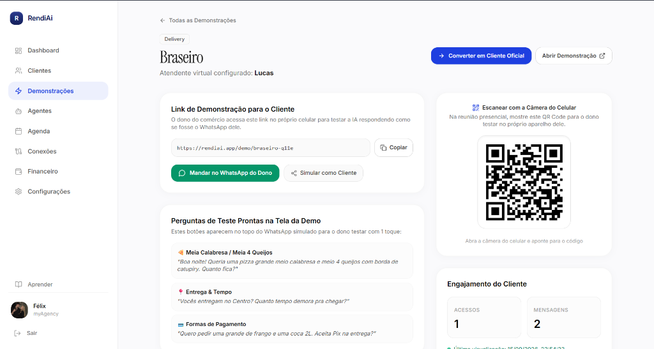Image resolution: width=654 pixels, height=349 pixels.
Task: Click the demo URL field
Action: click(270, 148)
